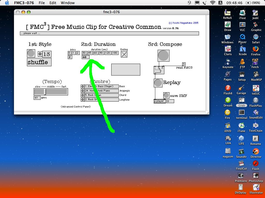Select 120 seconds duration
Image resolution: width=265 pixels, height=198 pixels.
click(108, 53)
